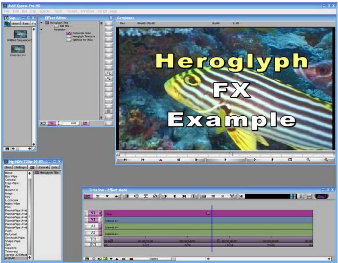The image size is (338, 263).
Task: Click the down arrow icon in Timeline toolbar
Action: tap(107, 196)
